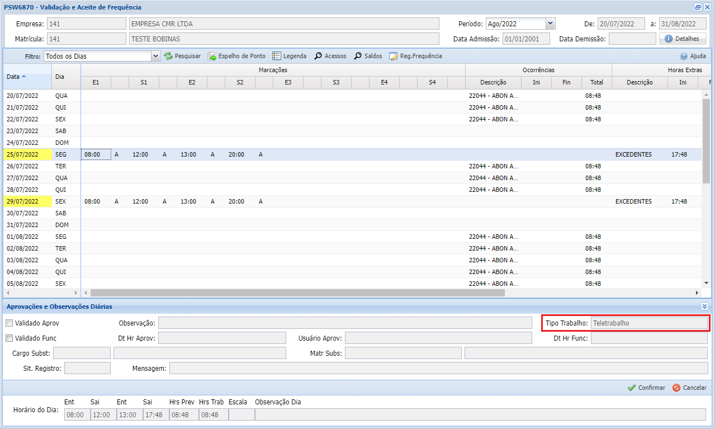The width and height of the screenshot is (715, 429).
Task: Click EXCEDENTES on the 25/07/2022 row
Action: coord(633,154)
